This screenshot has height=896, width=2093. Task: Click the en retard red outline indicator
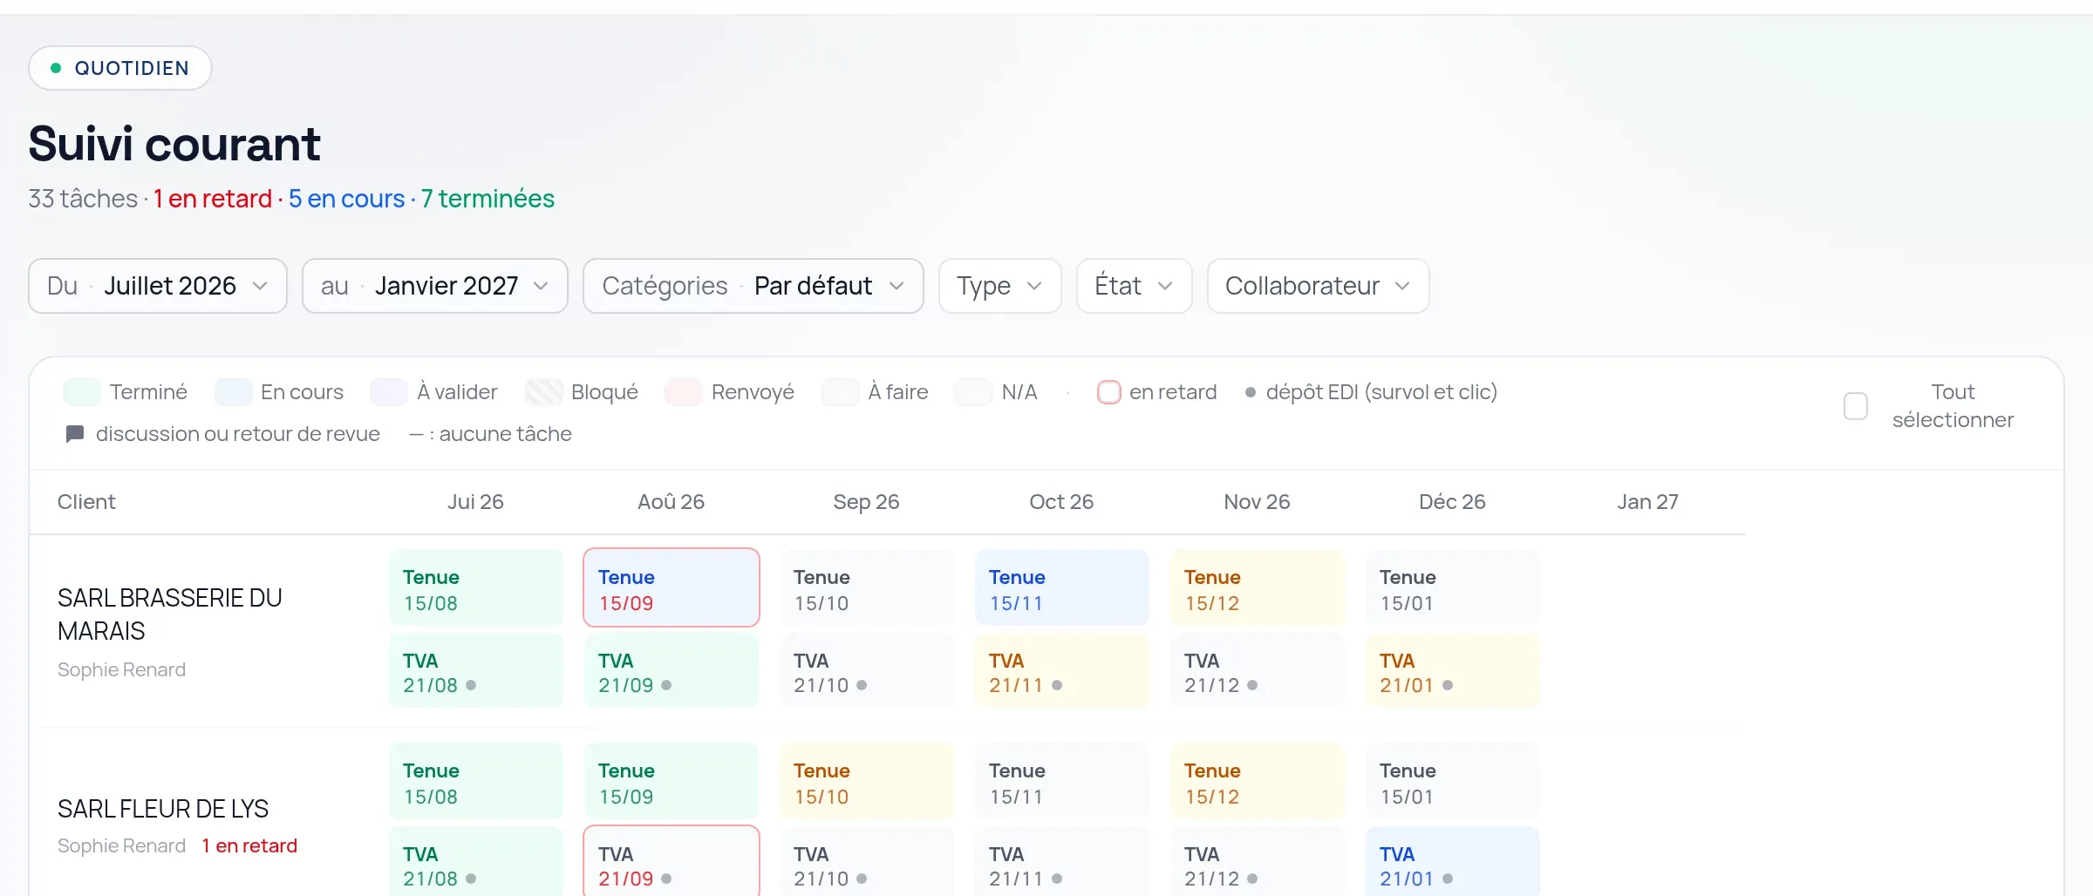pyautogui.click(x=1109, y=392)
